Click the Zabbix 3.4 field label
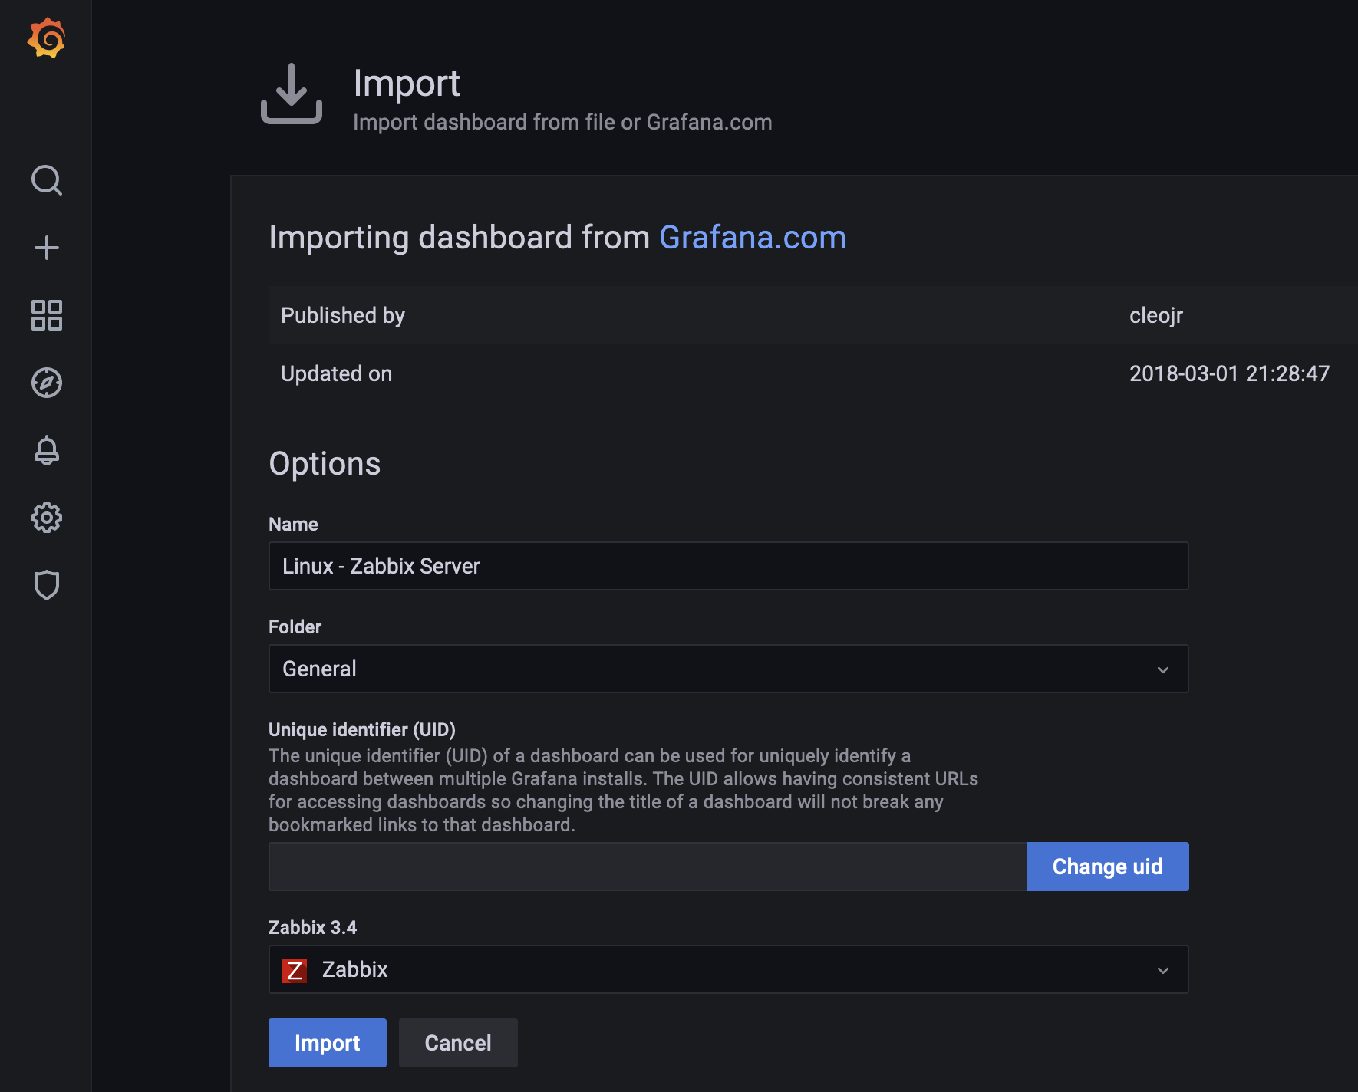Viewport: 1358px width, 1092px height. click(312, 927)
